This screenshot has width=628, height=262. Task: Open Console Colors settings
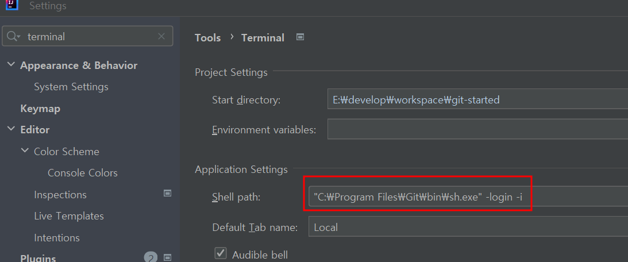(x=83, y=173)
